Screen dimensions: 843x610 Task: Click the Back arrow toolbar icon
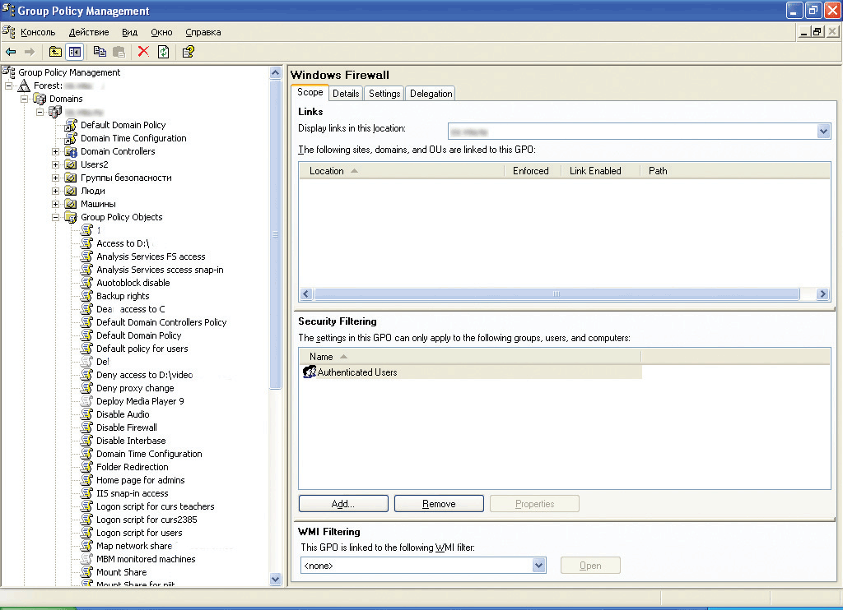pyautogui.click(x=11, y=52)
